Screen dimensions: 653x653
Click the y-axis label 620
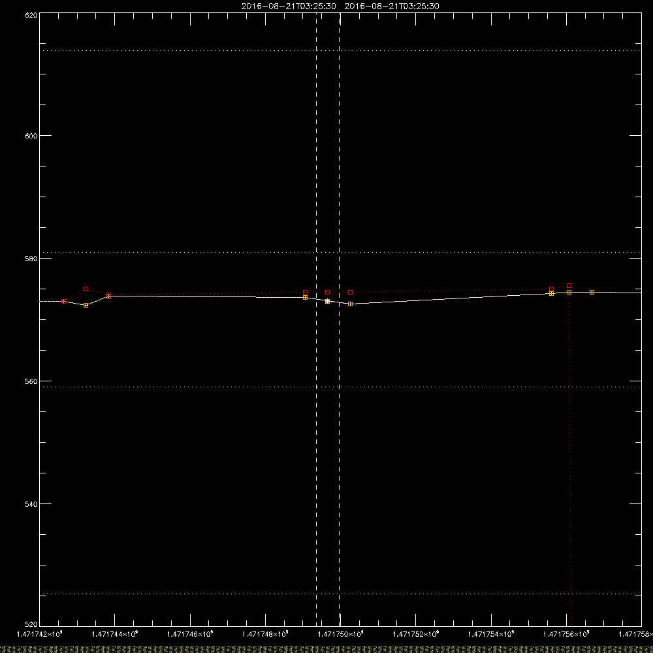(31, 15)
